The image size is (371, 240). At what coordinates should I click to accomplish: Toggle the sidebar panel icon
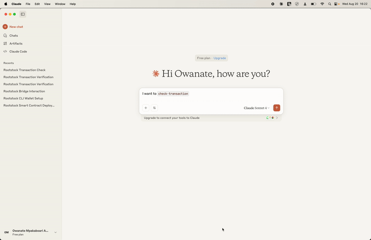(23, 14)
